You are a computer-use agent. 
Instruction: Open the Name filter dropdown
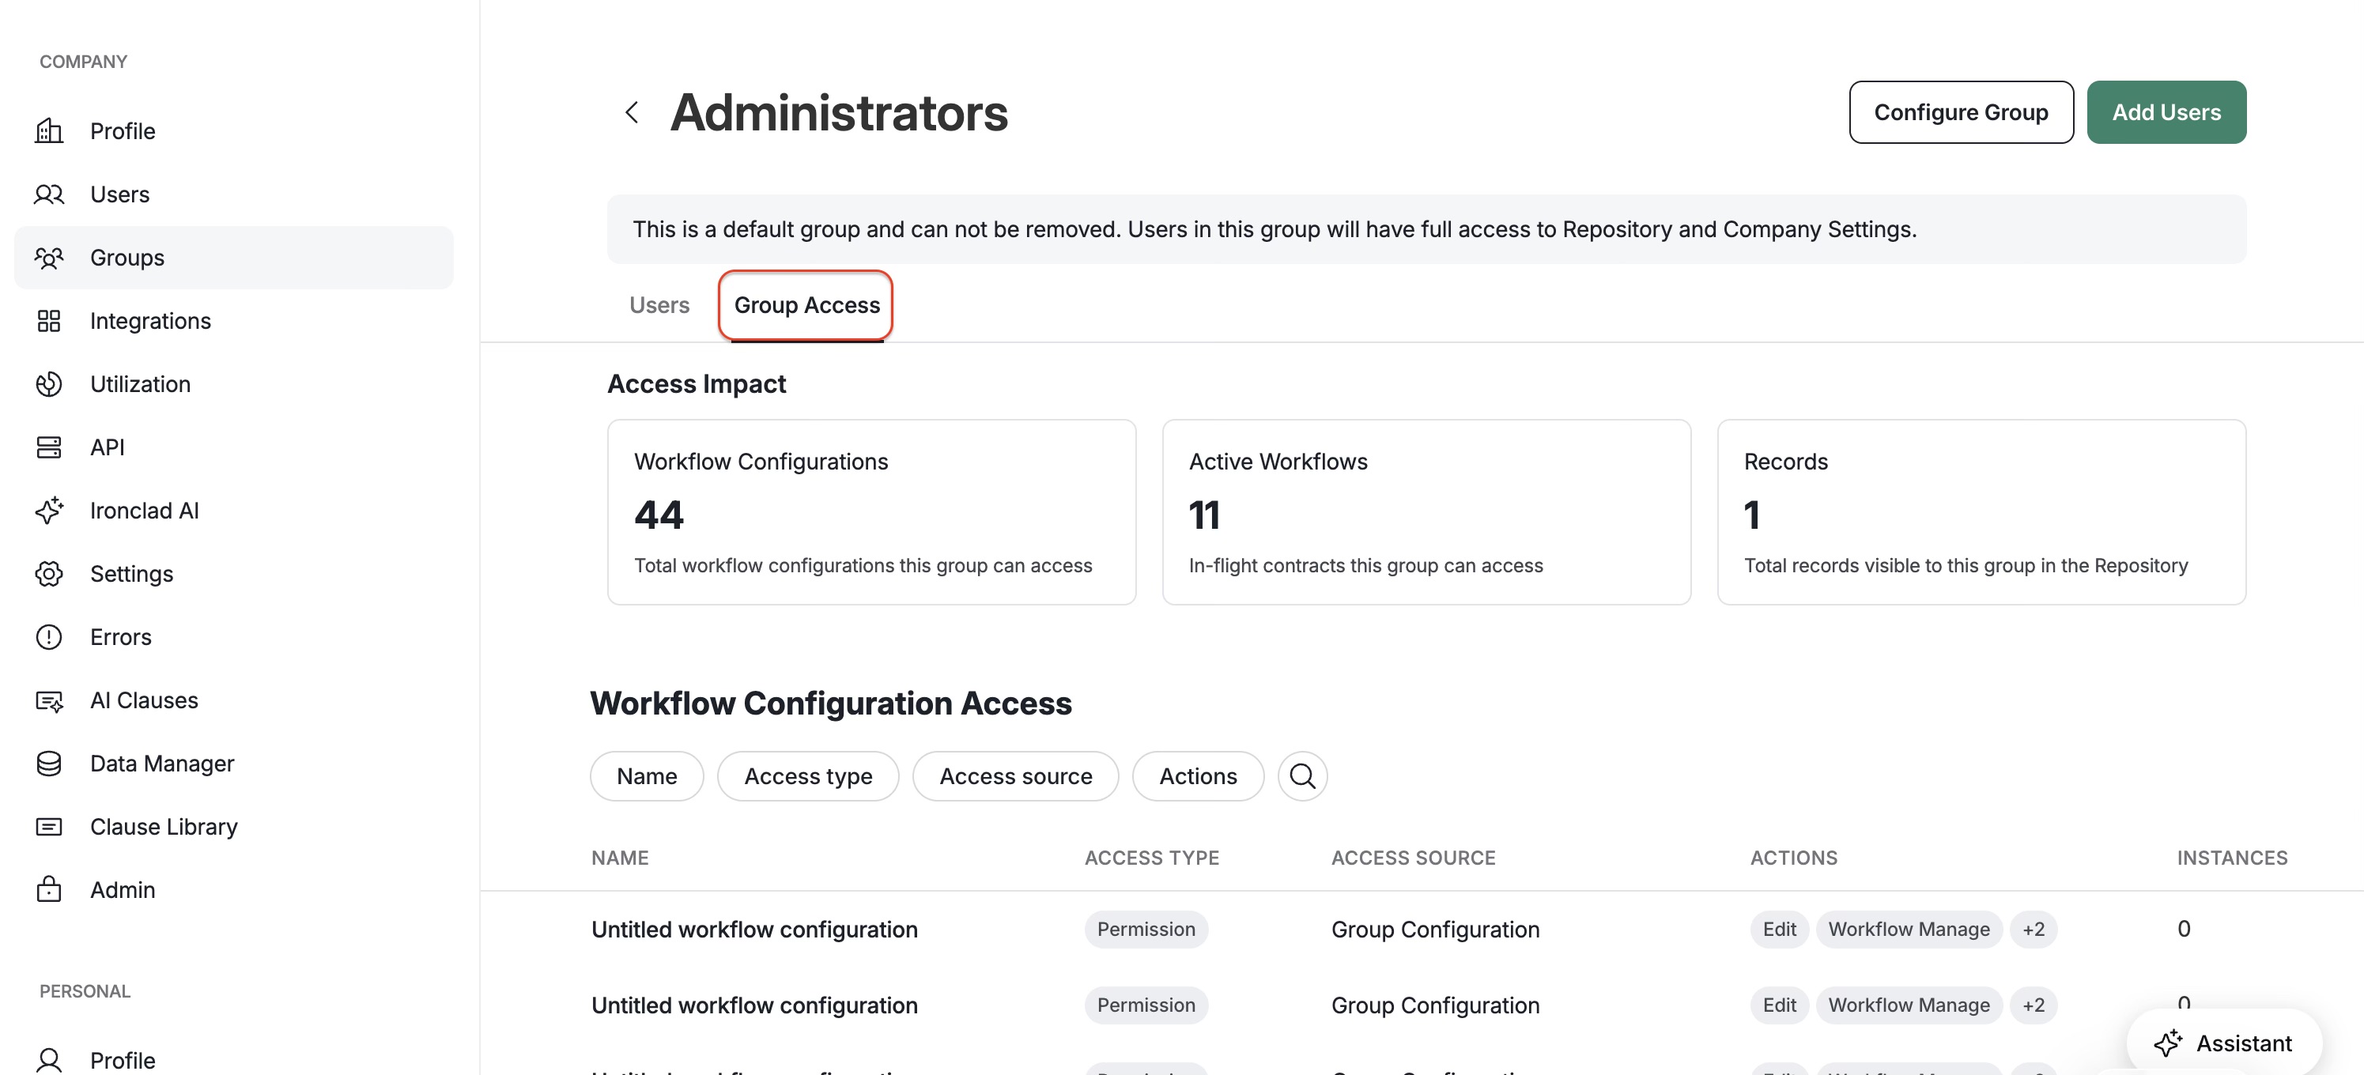click(x=647, y=776)
